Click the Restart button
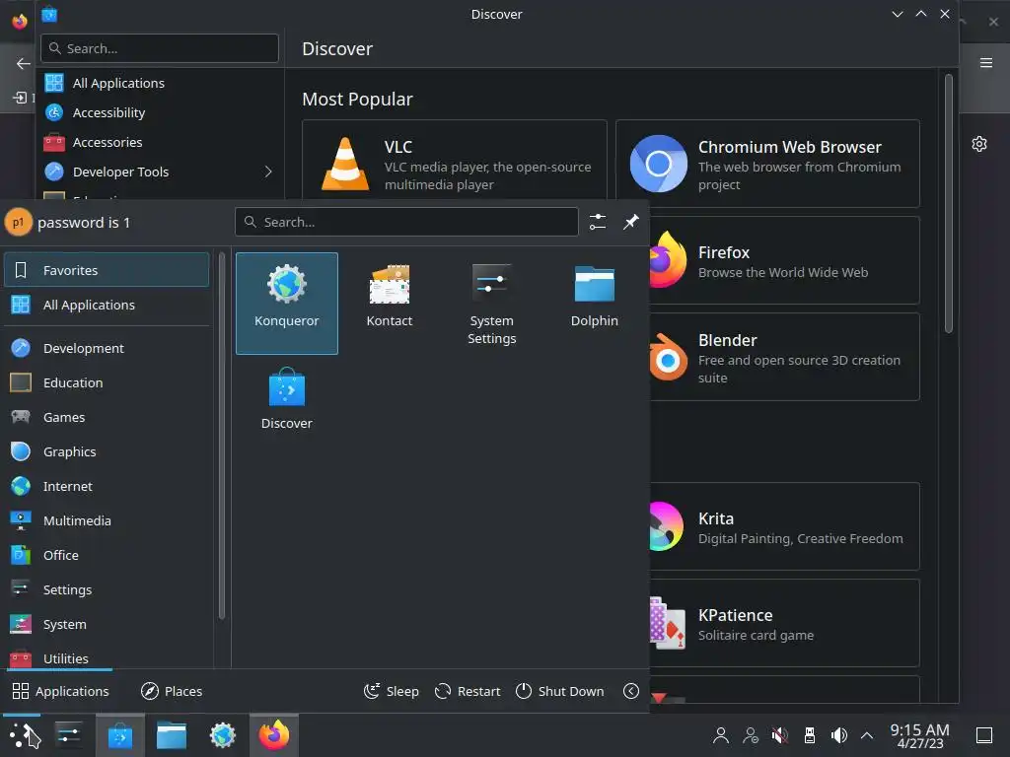Viewport: 1010px width, 757px height. (x=468, y=691)
